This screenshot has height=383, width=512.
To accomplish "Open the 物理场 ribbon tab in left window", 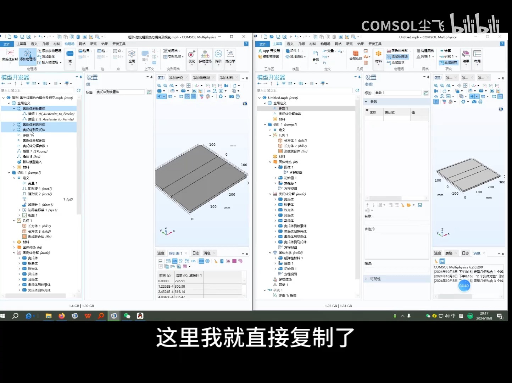I will (x=69, y=44).
